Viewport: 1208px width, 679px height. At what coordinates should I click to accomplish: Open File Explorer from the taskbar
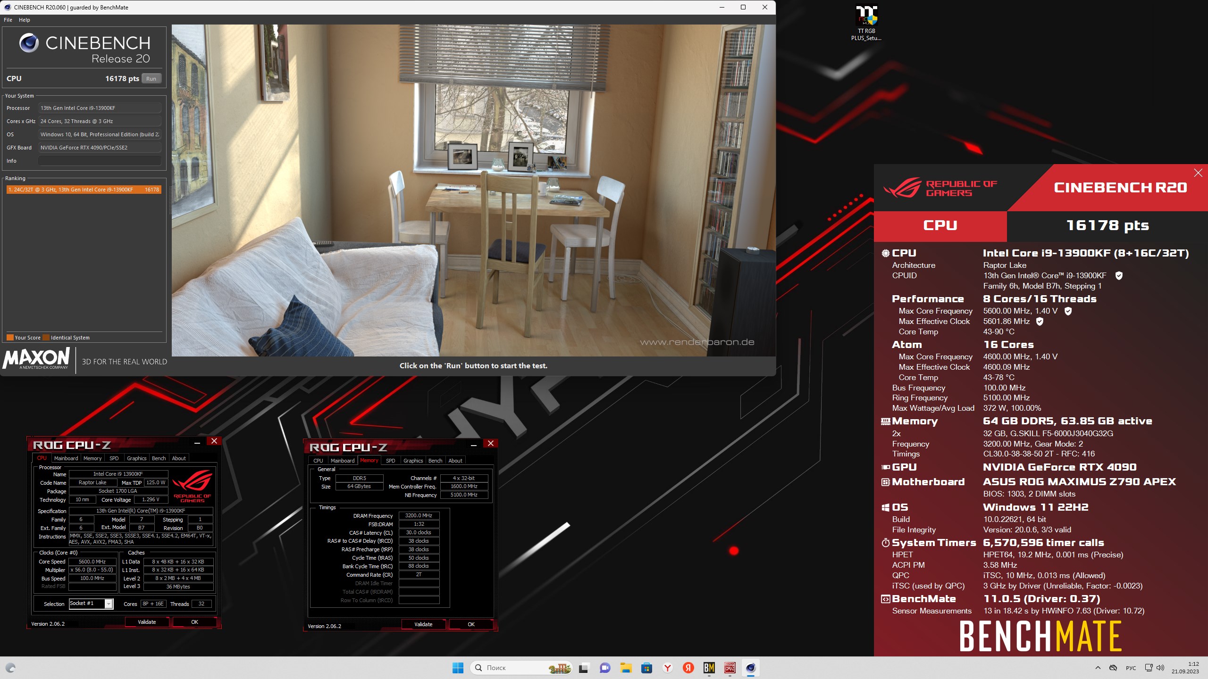(626, 668)
